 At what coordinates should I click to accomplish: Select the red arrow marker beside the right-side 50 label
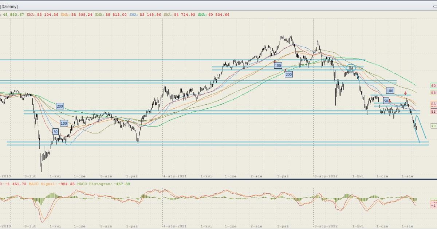click(x=390, y=101)
